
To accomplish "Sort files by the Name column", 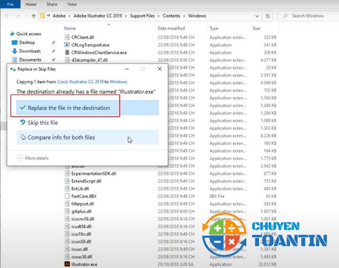I will click(x=69, y=28).
